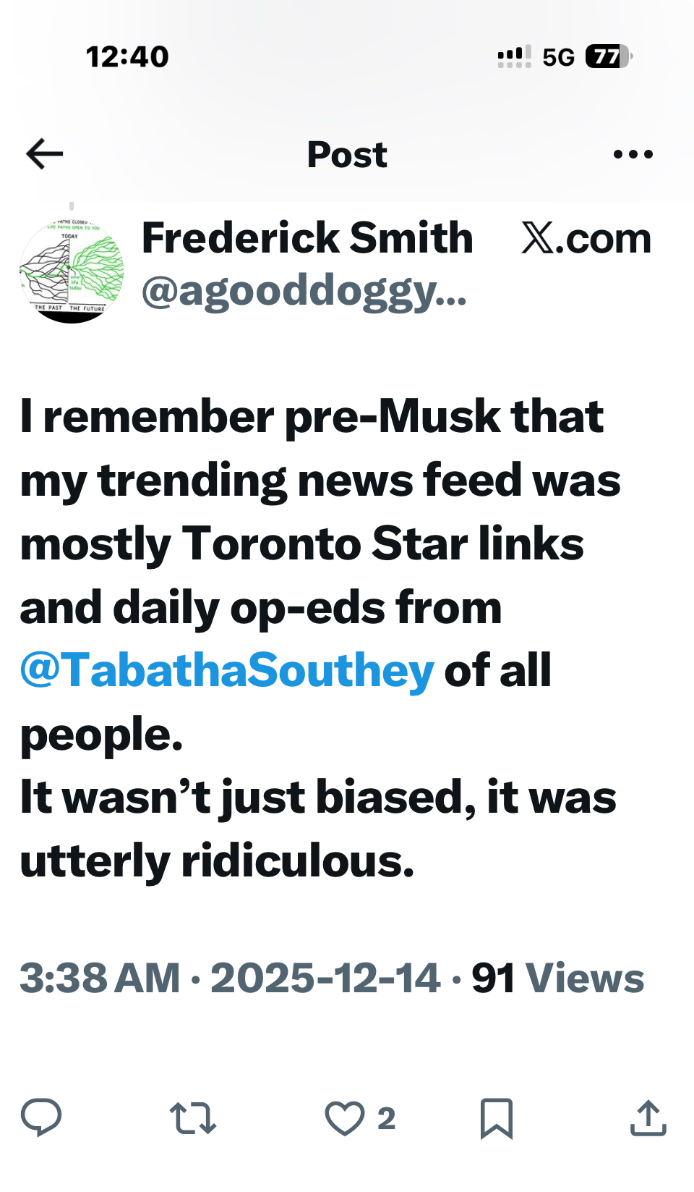Tap the battery indicator in status bar
Image resolution: width=694 pixels, height=1192 pixels.
click(x=607, y=56)
